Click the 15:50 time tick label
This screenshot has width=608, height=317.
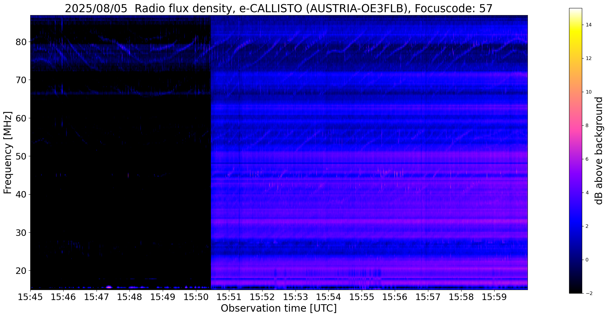(x=196, y=297)
